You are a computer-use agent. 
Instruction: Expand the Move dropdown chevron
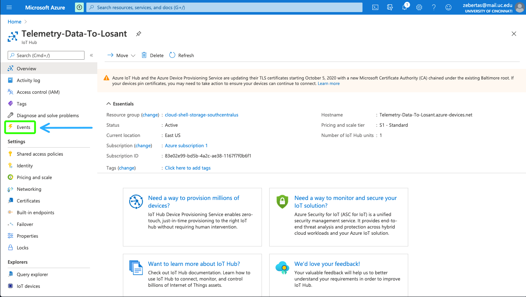click(x=133, y=56)
